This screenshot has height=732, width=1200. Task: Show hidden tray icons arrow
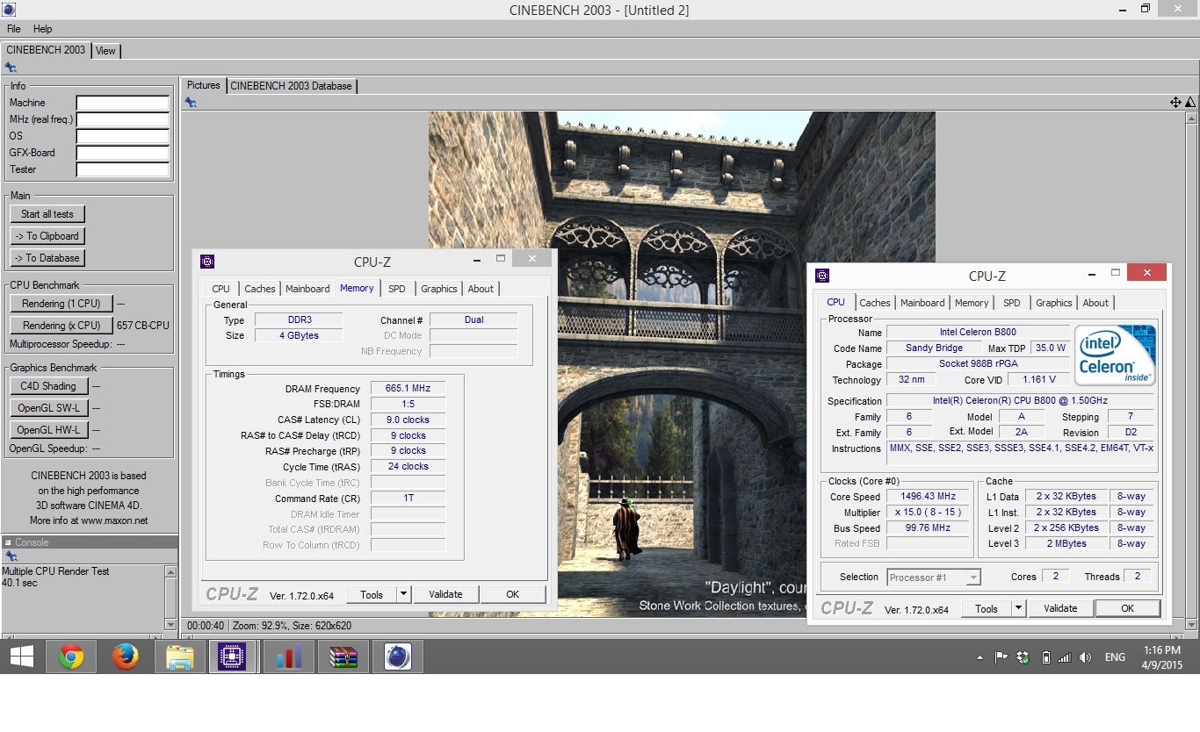click(x=980, y=657)
